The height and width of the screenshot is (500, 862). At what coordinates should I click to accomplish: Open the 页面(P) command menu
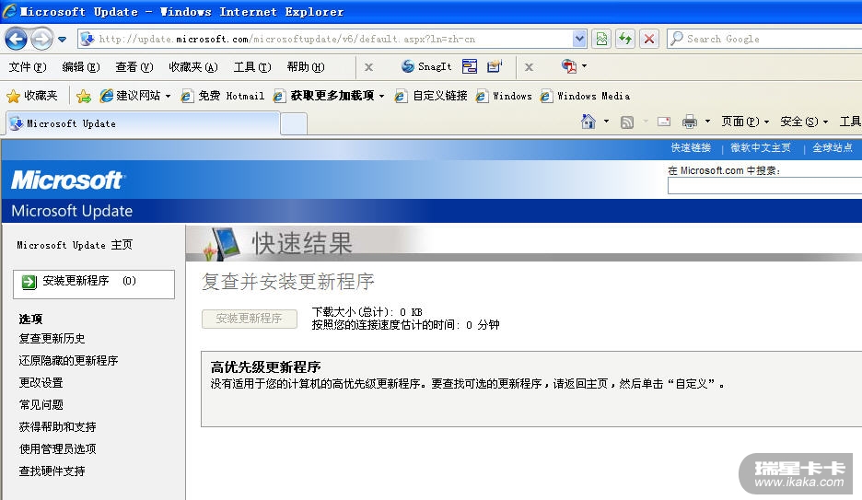[x=745, y=122]
